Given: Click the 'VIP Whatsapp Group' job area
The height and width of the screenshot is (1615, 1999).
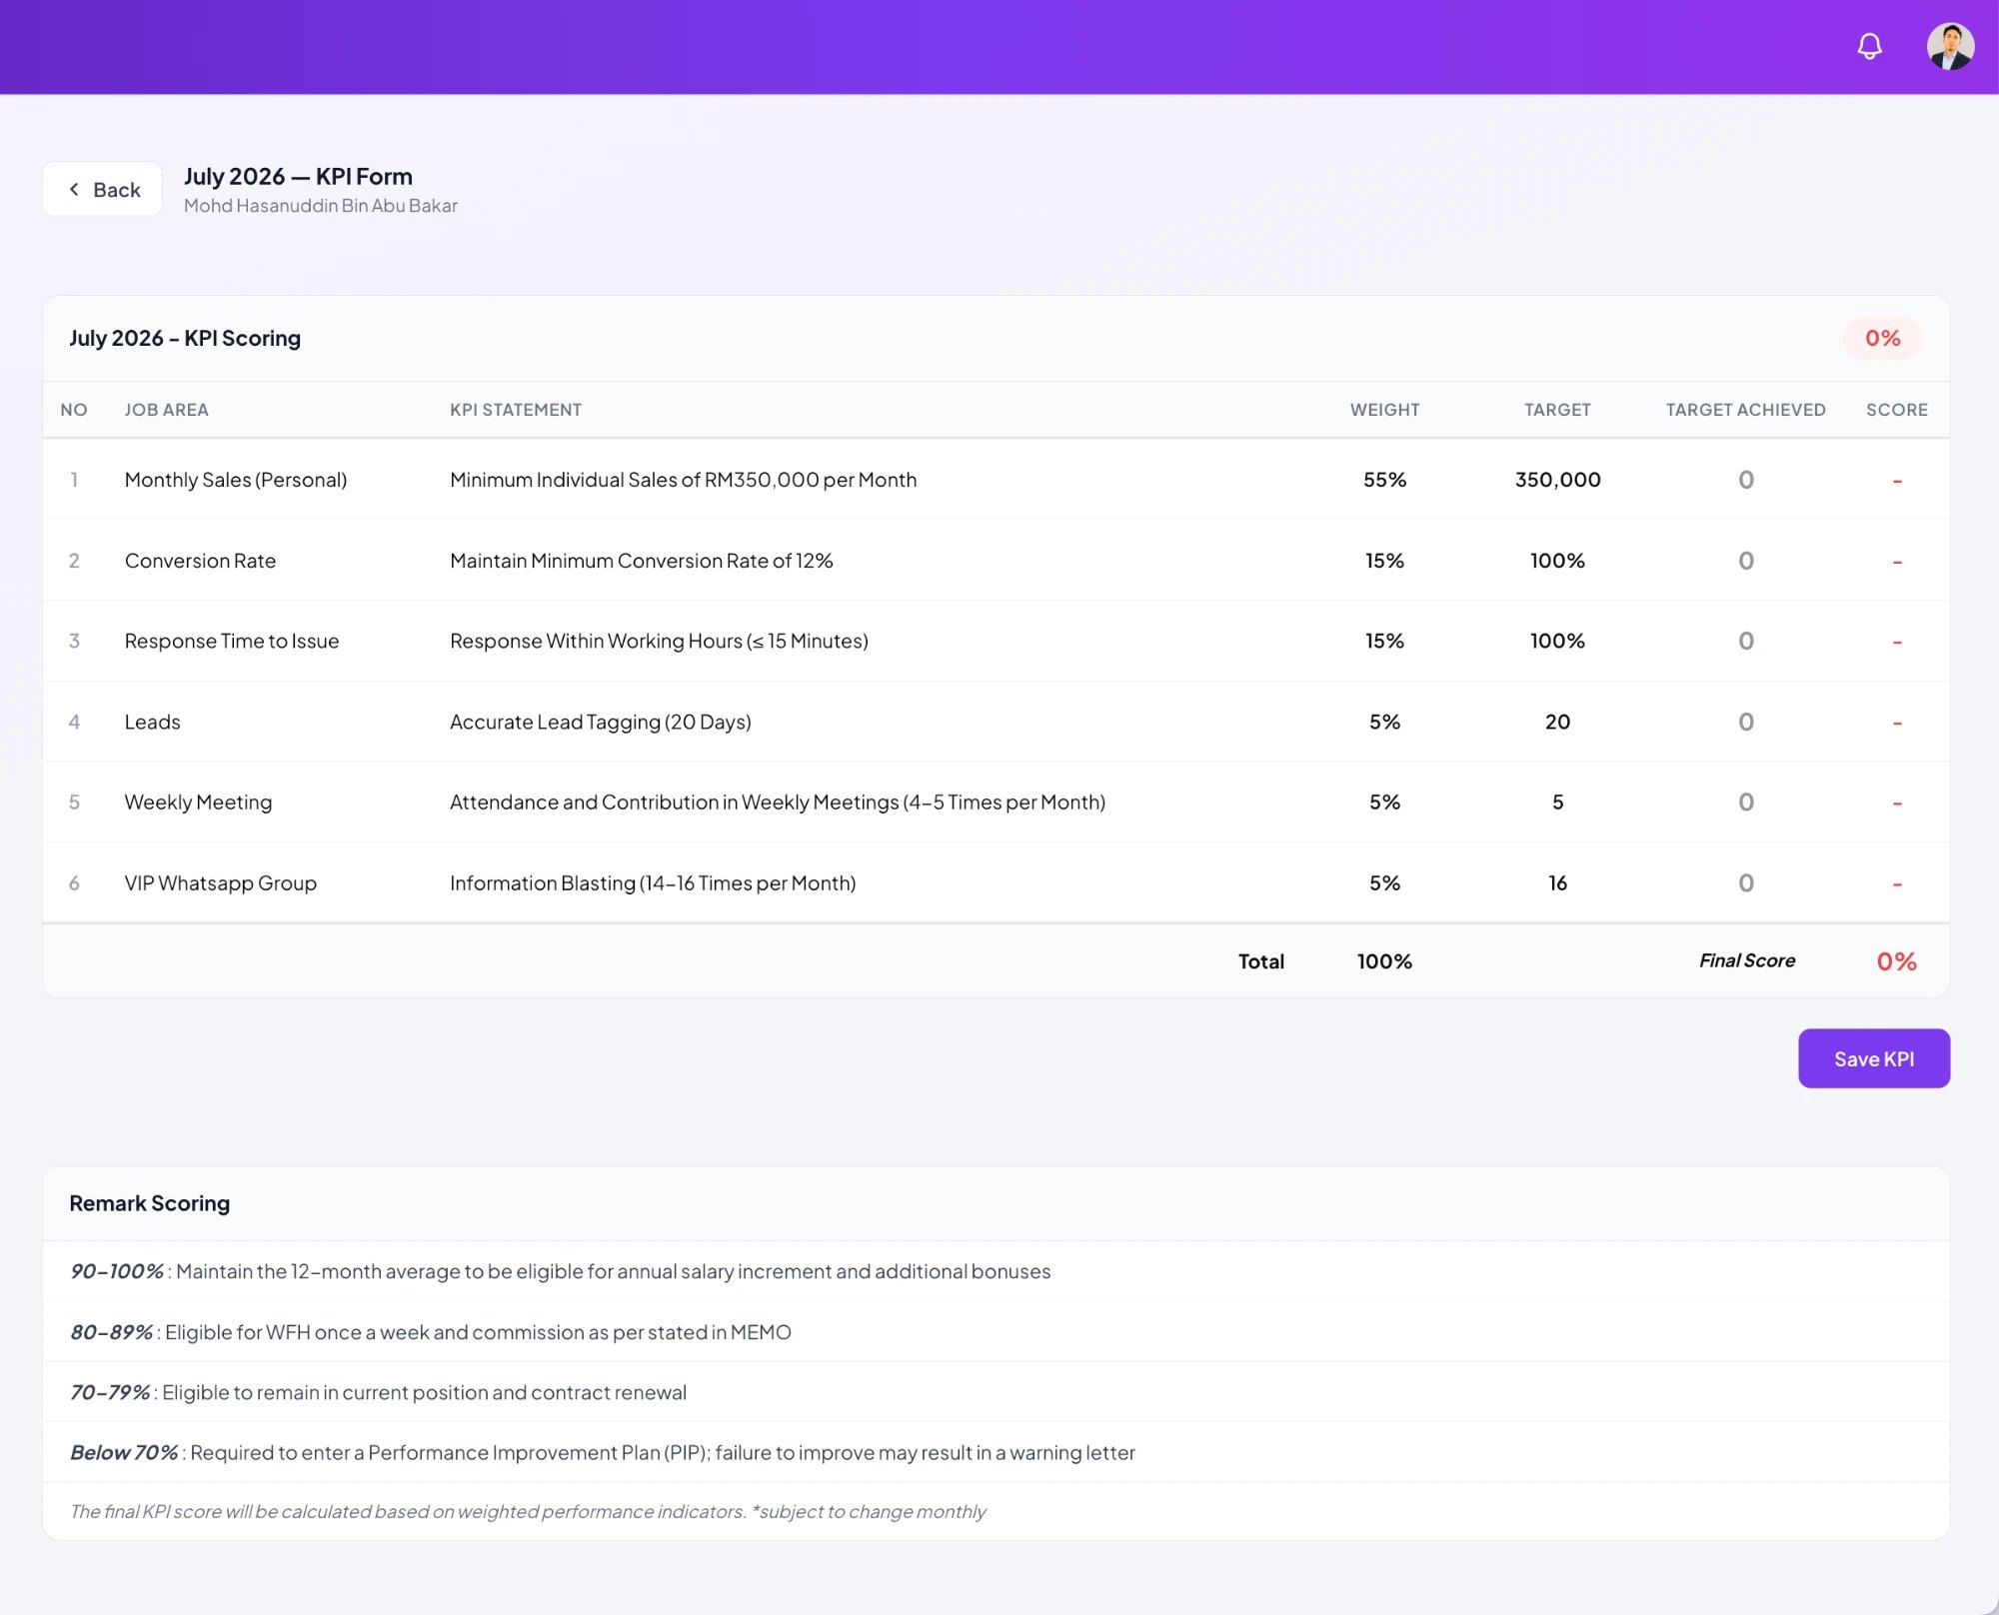Looking at the screenshot, I should [x=221, y=883].
